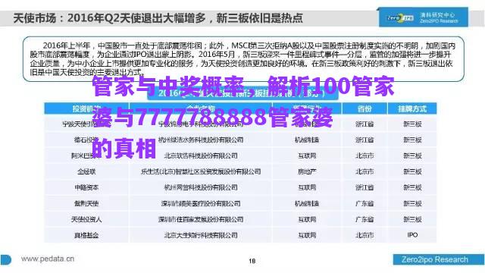Select the 房地产 industry cell
The height and width of the screenshot is (273, 485).
tap(306, 171)
